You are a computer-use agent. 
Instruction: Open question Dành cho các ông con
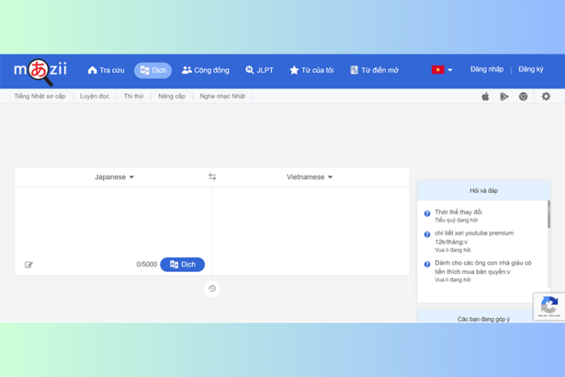tap(483, 268)
